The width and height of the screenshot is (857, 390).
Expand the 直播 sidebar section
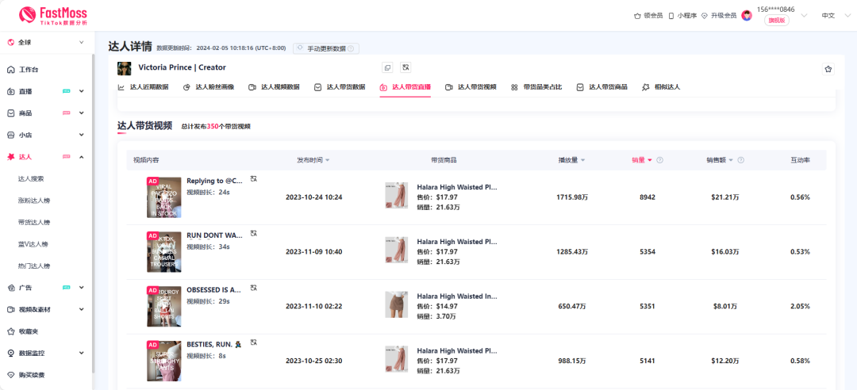coord(81,92)
